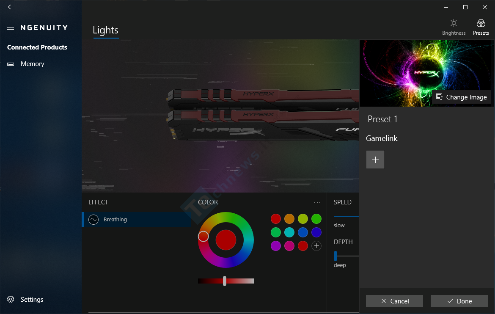Add a Gamelink with the plus button
The height and width of the screenshot is (314, 495).
tap(375, 160)
